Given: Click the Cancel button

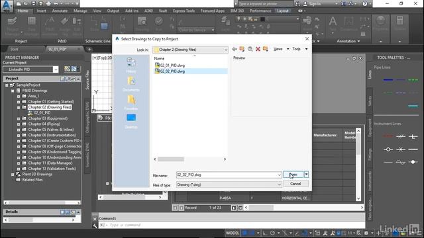Looking at the screenshot, I should coord(295,184).
